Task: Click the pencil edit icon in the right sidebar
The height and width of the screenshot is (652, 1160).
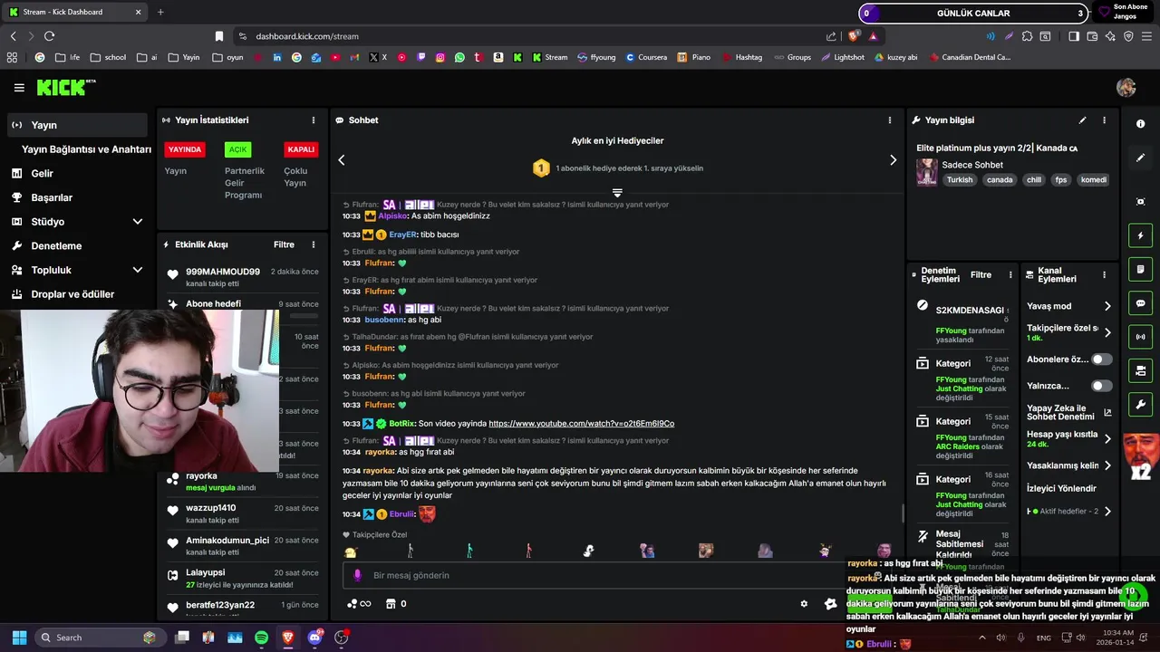Action: pos(1140,158)
